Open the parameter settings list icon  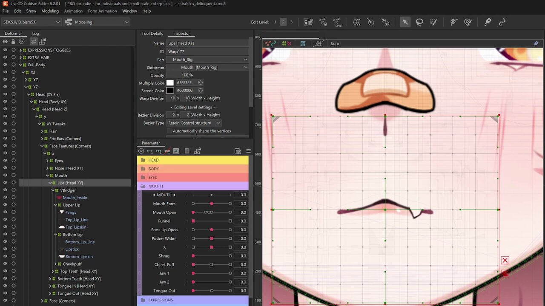click(238, 151)
